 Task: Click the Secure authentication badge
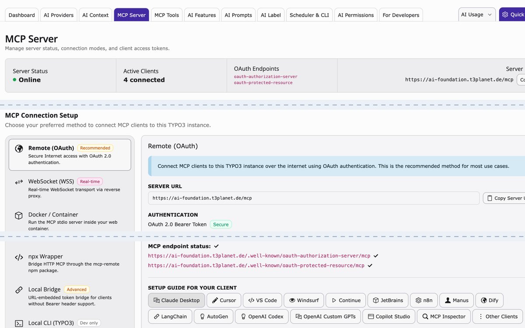tap(221, 224)
